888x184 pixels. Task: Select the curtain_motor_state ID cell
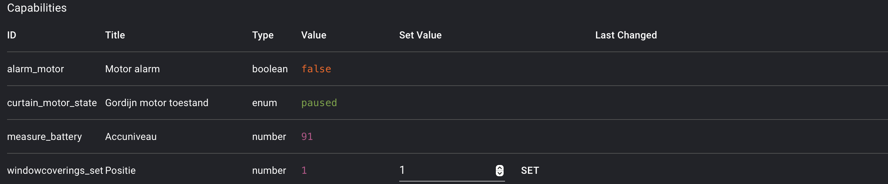pyautogui.click(x=52, y=103)
